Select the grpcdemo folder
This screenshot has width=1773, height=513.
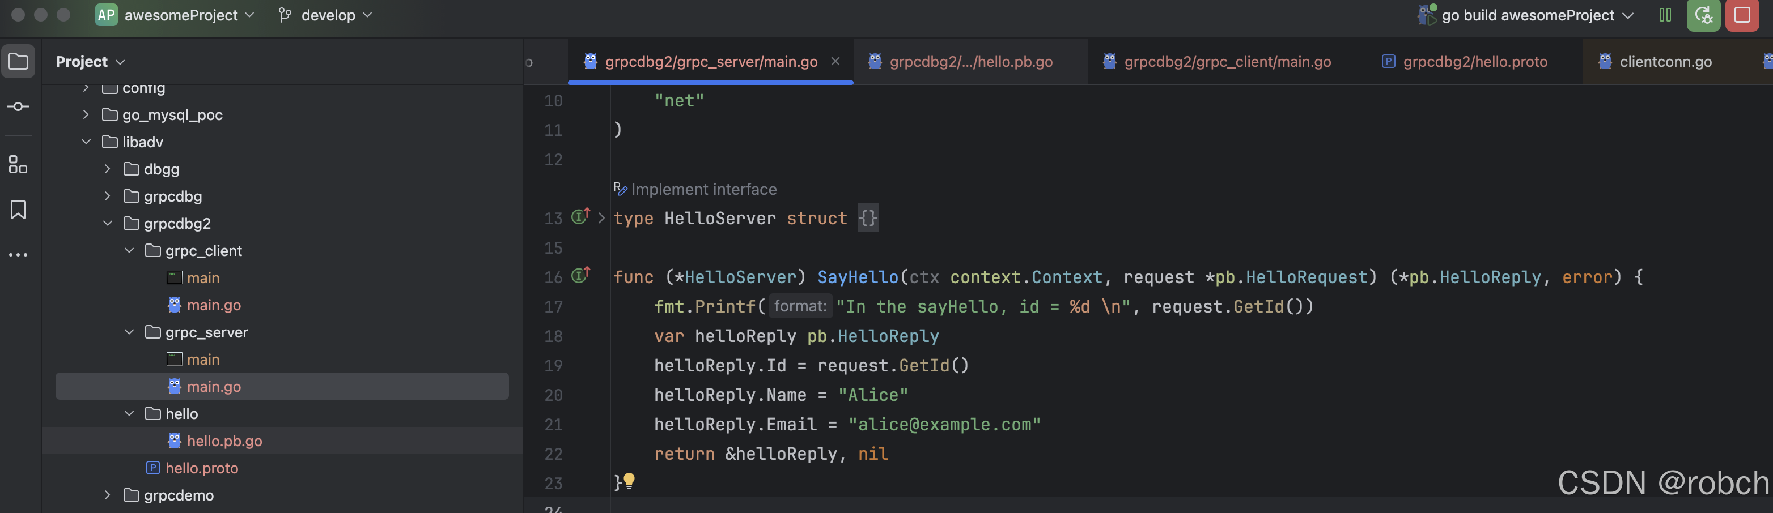178,495
